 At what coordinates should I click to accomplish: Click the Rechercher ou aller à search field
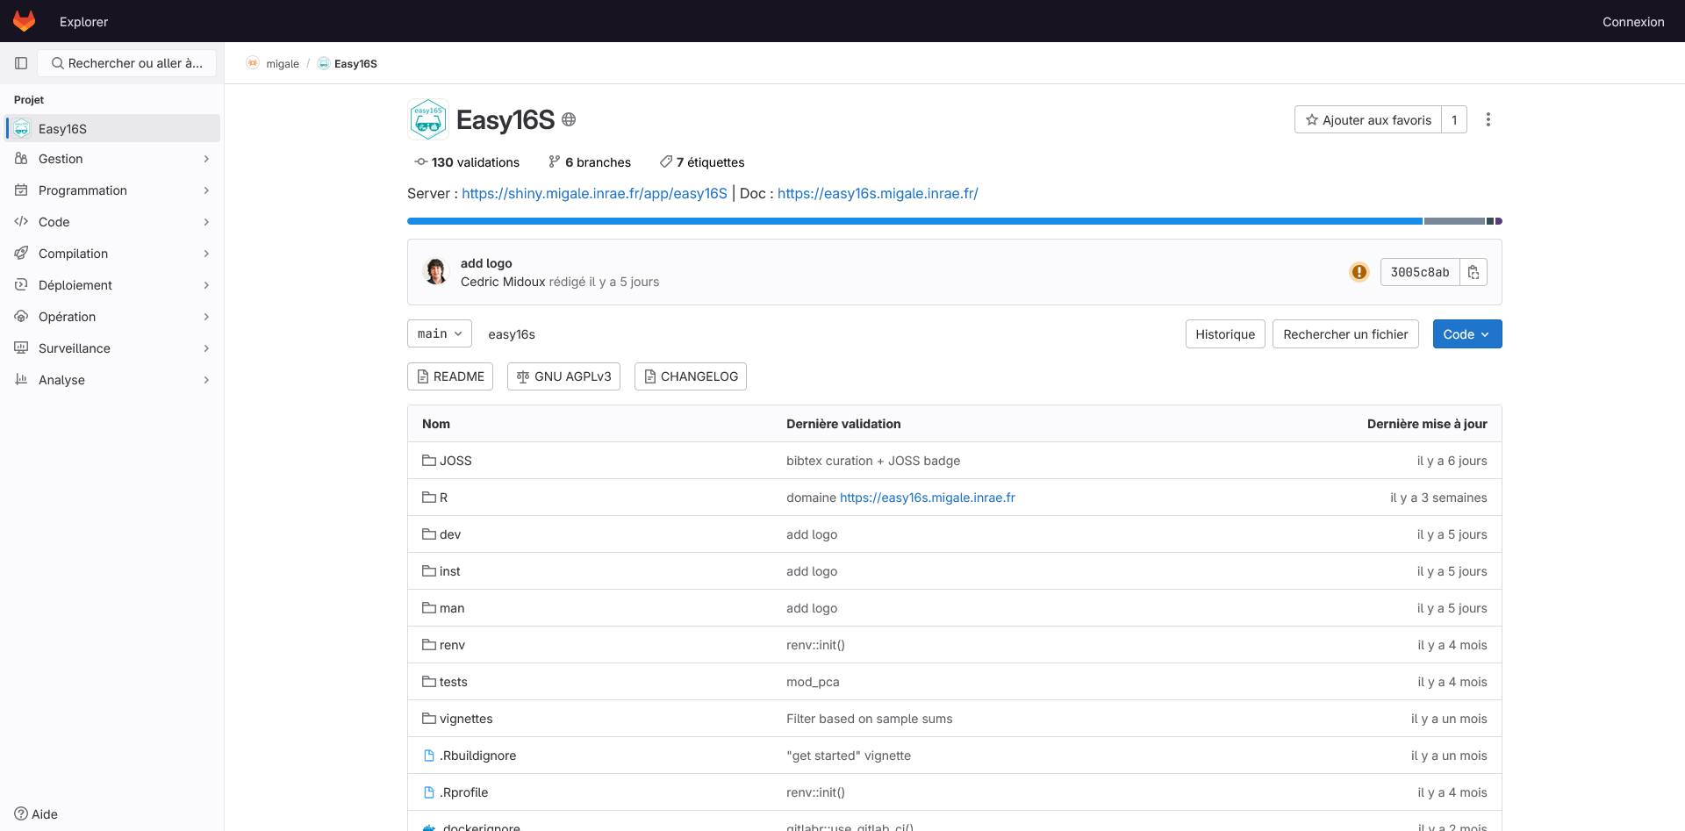(126, 63)
